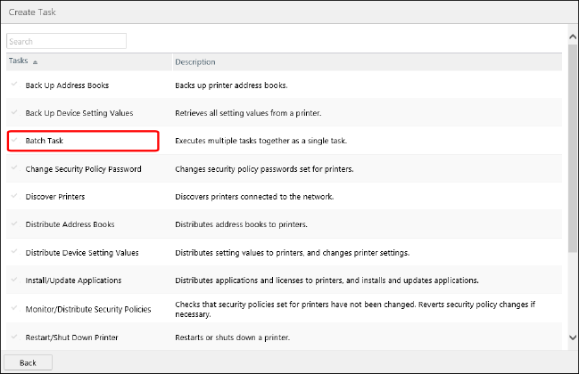
Task: Click checkmark icon beside Distribute Address Books
Action: click(13, 224)
